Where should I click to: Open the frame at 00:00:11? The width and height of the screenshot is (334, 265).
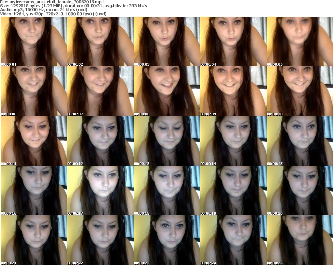pos(34,141)
